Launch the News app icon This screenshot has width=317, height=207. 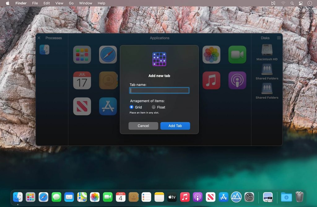pyautogui.click(x=82, y=106)
